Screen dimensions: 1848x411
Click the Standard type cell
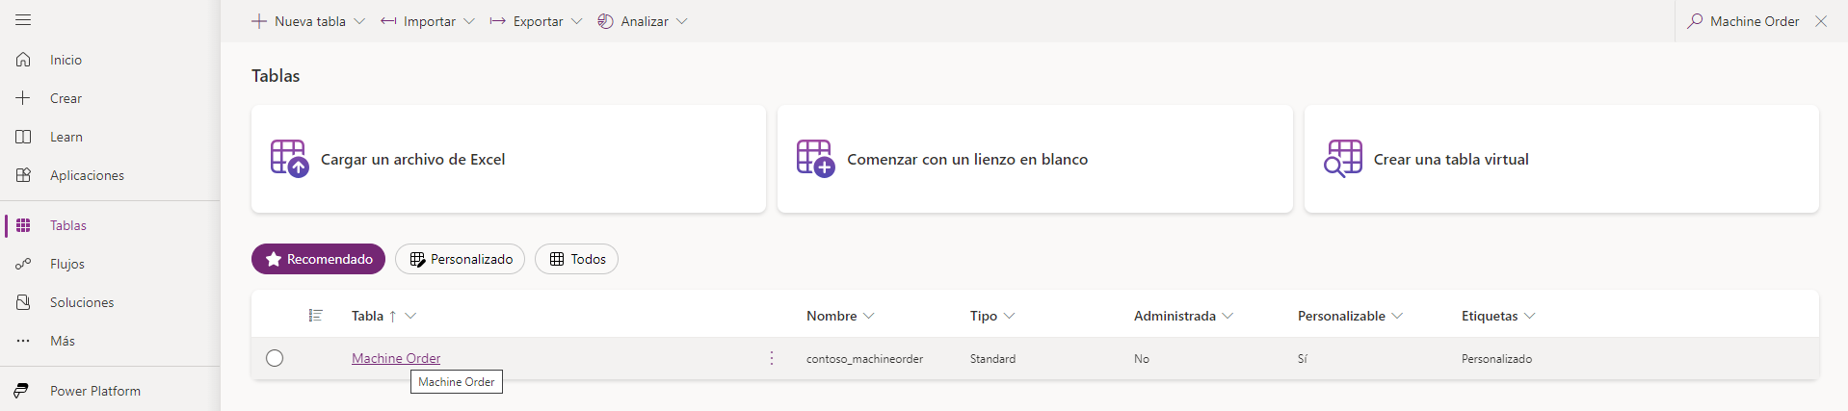(x=992, y=359)
